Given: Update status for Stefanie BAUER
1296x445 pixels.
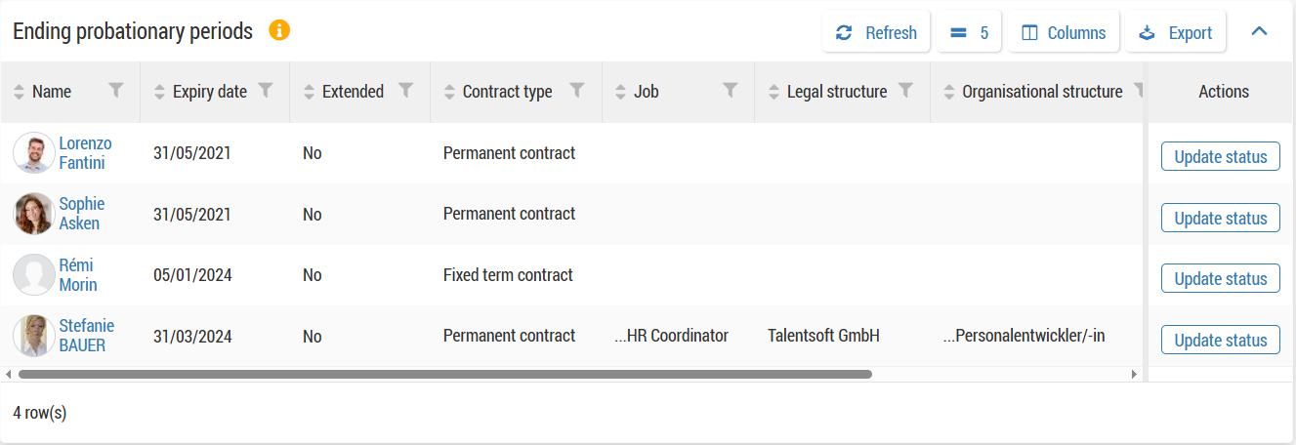Looking at the screenshot, I should point(1220,340).
